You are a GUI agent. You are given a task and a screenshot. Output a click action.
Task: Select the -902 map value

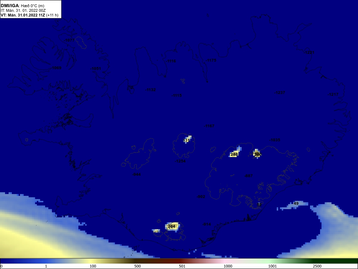(201, 197)
